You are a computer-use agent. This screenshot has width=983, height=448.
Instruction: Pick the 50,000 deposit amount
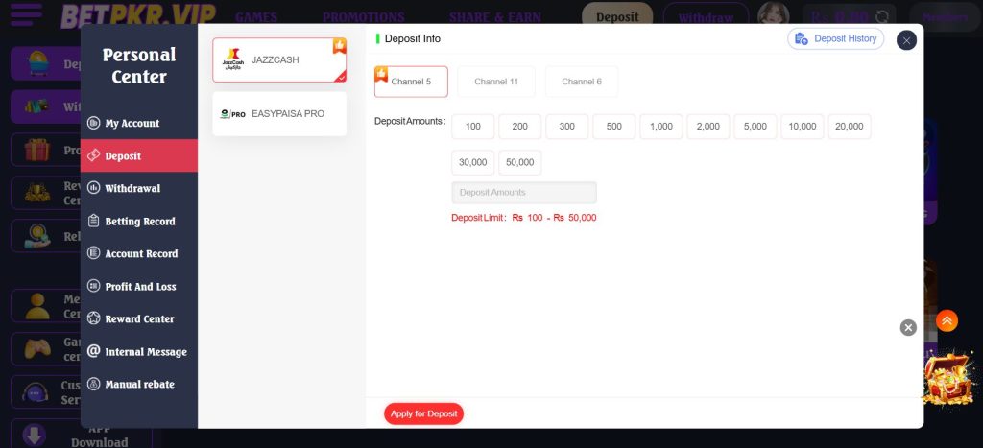coord(519,162)
